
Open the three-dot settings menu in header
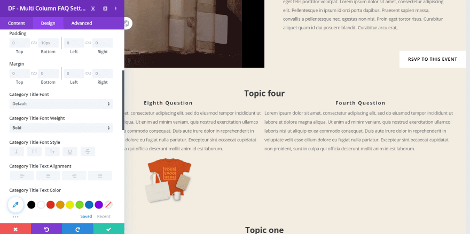116,9
